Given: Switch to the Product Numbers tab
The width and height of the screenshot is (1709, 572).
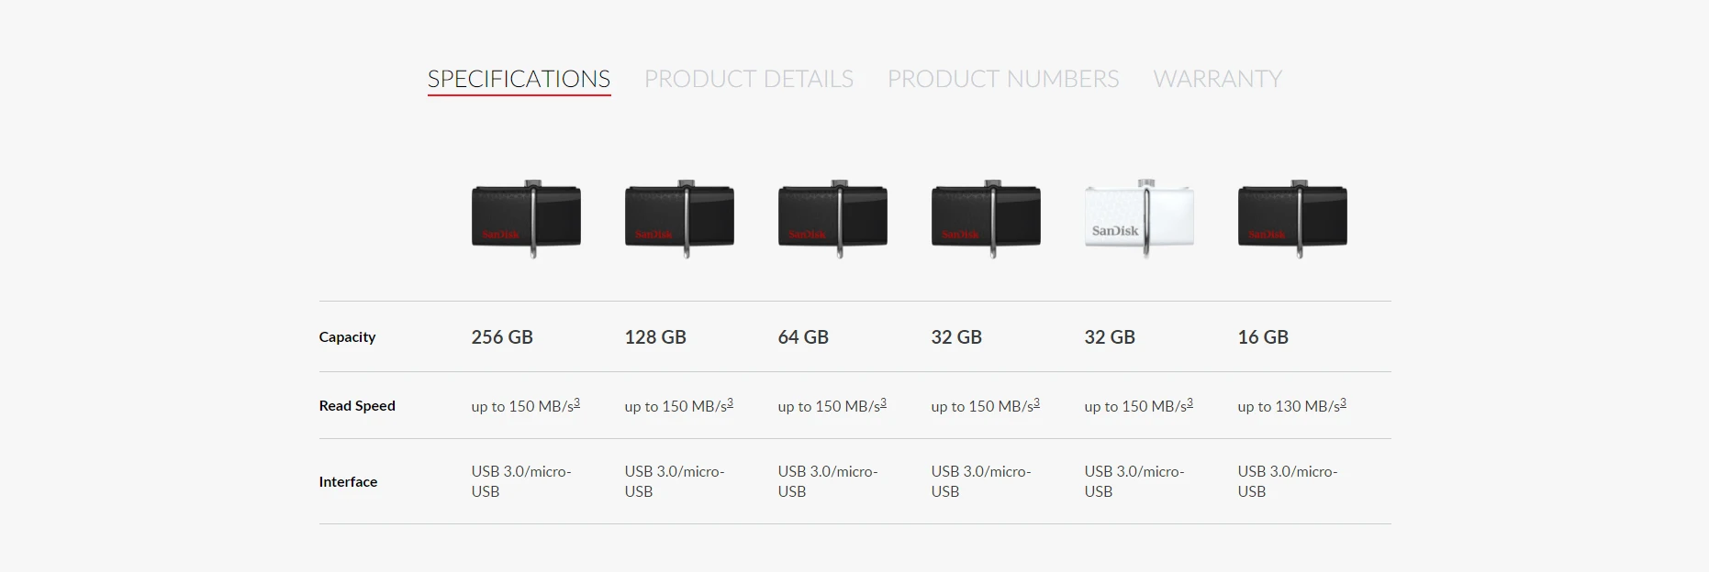Looking at the screenshot, I should [x=1002, y=79].
